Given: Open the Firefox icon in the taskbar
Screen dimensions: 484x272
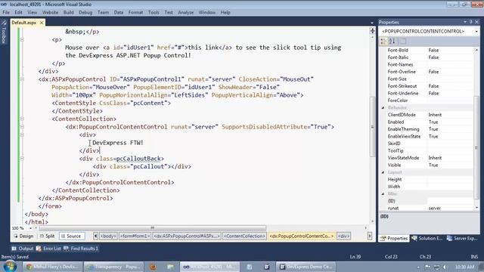Looking at the screenshot, I should [153, 267].
